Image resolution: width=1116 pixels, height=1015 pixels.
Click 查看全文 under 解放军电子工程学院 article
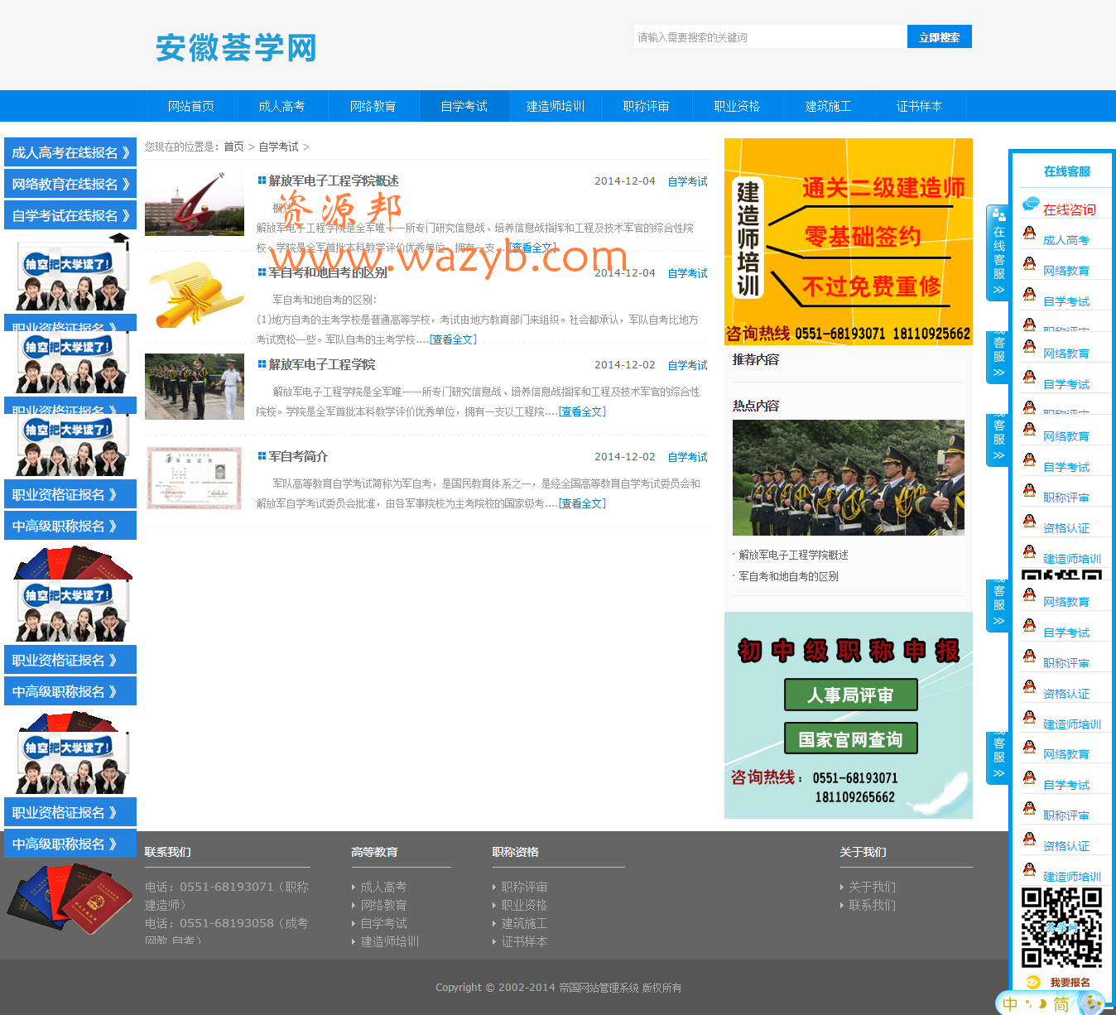(x=582, y=411)
